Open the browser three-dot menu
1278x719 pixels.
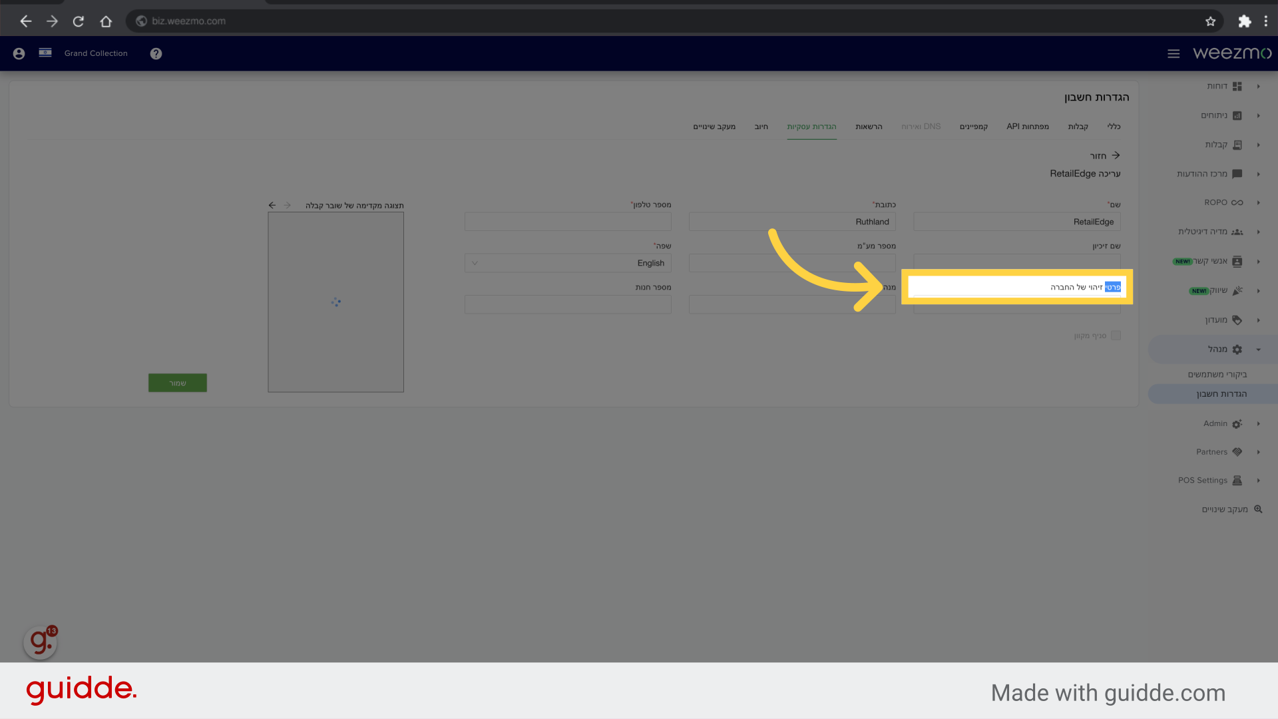coord(1266,21)
